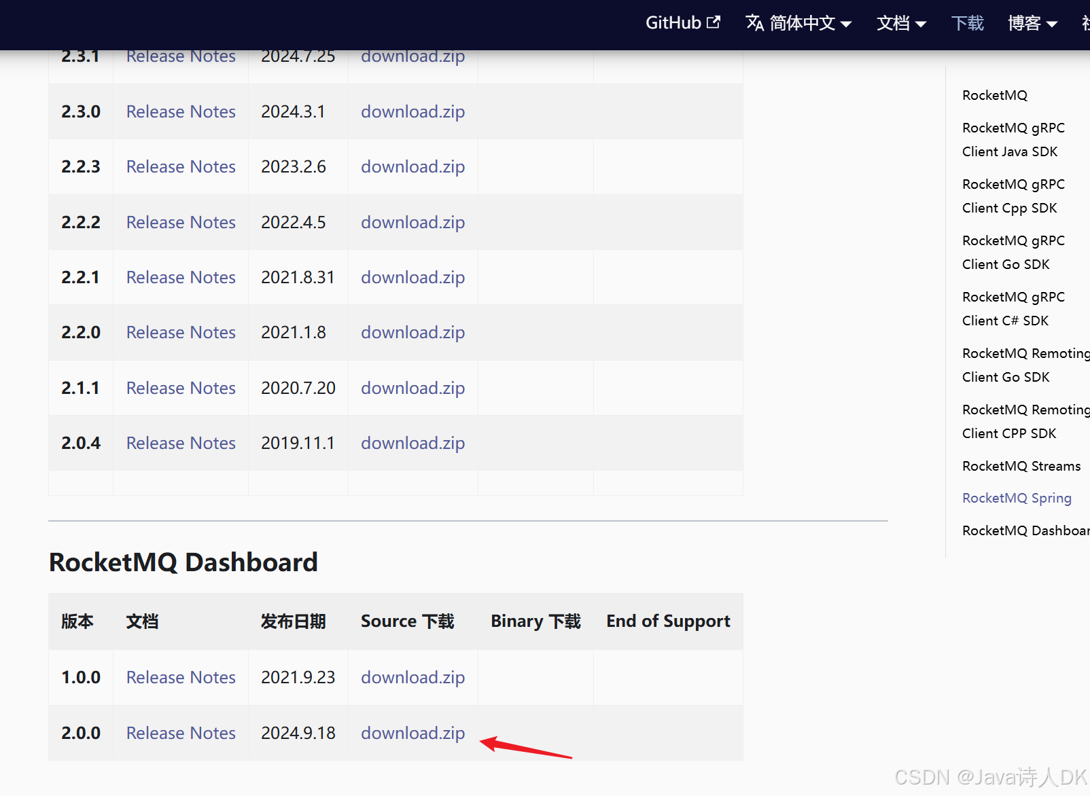The height and width of the screenshot is (796, 1090).
Task: Select RocketMQ gRPC Client Java SDK
Action: pyautogui.click(x=1013, y=139)
